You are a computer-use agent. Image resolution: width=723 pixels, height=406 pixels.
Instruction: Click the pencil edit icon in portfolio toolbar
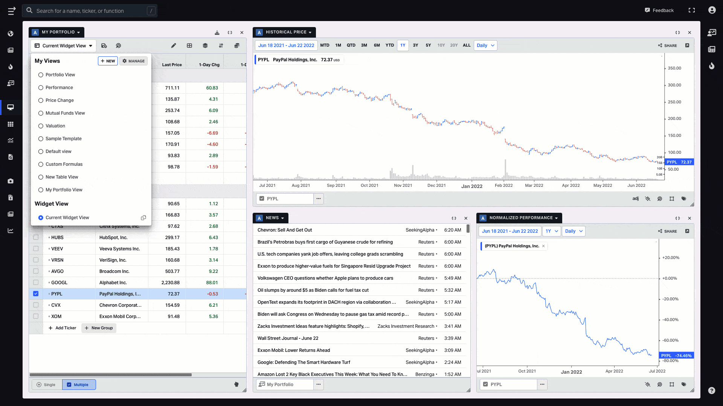(x=174, y=45)
